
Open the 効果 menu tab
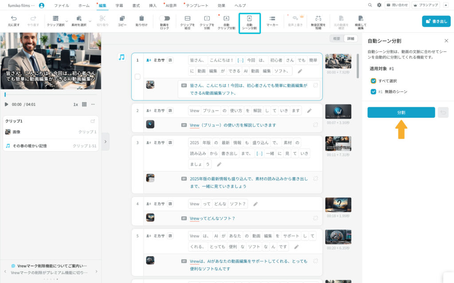(x=221, y=5)
